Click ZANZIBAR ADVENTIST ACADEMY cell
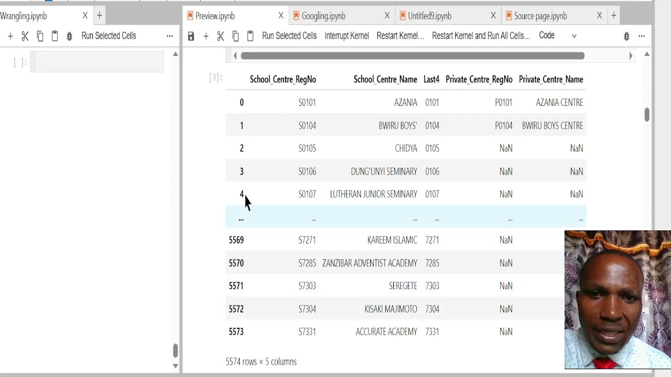 click(370, 263)
